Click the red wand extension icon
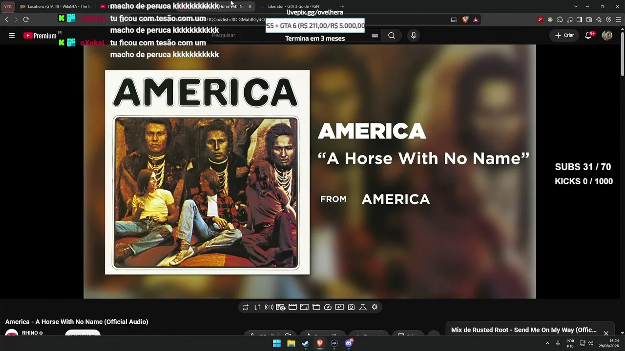Image resolution: width=625 pixels, height=351 pixels. click(540, 19)
